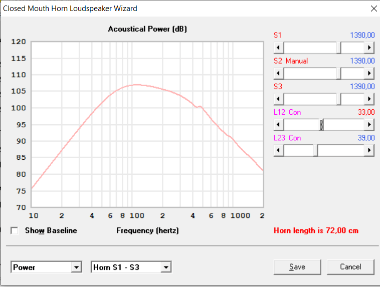The image size is (380, 287).
Task: Click the S2 Manual label
Action: click(291, 61)
